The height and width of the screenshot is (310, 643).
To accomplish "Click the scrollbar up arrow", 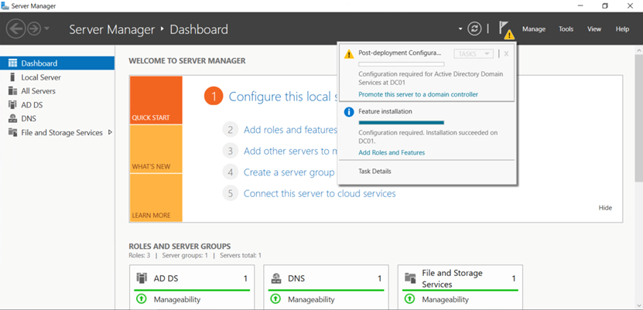I will coord(639,49).
